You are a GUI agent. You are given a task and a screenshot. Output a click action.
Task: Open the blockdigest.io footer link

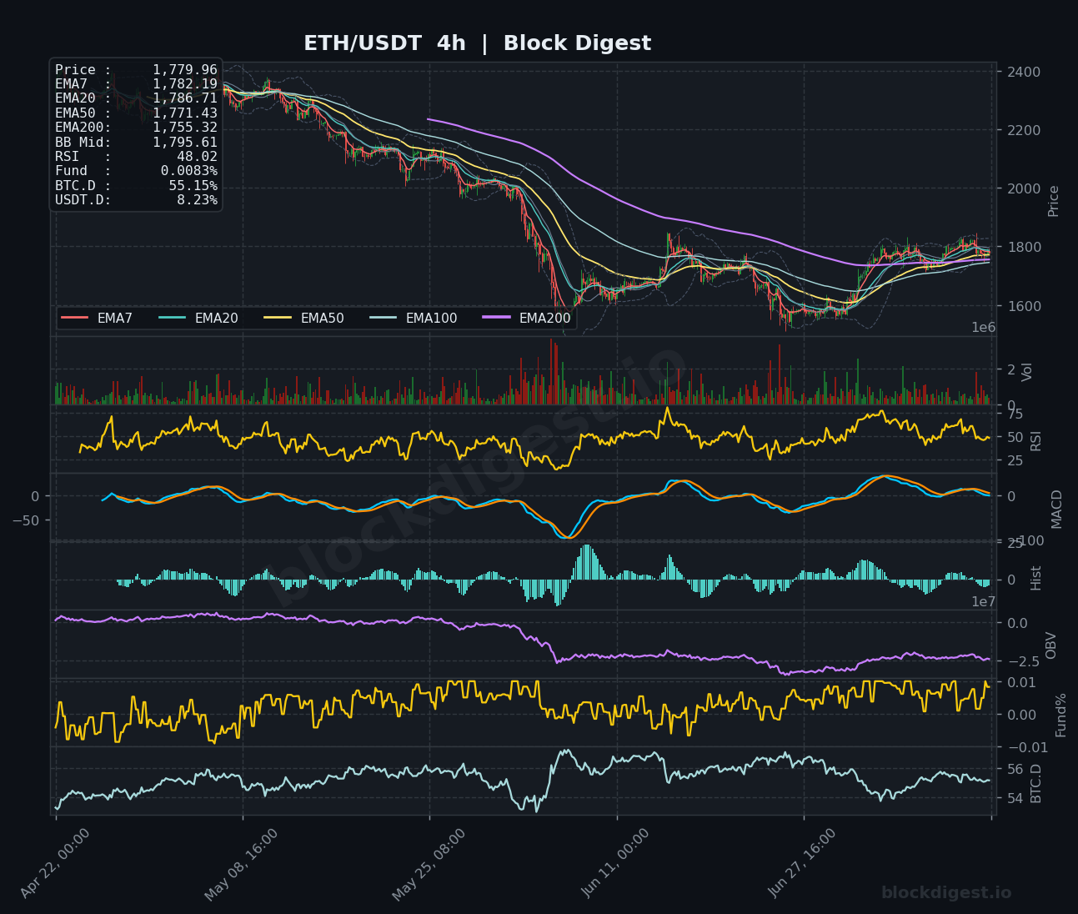pyautogui.click(x=946, y=893)
